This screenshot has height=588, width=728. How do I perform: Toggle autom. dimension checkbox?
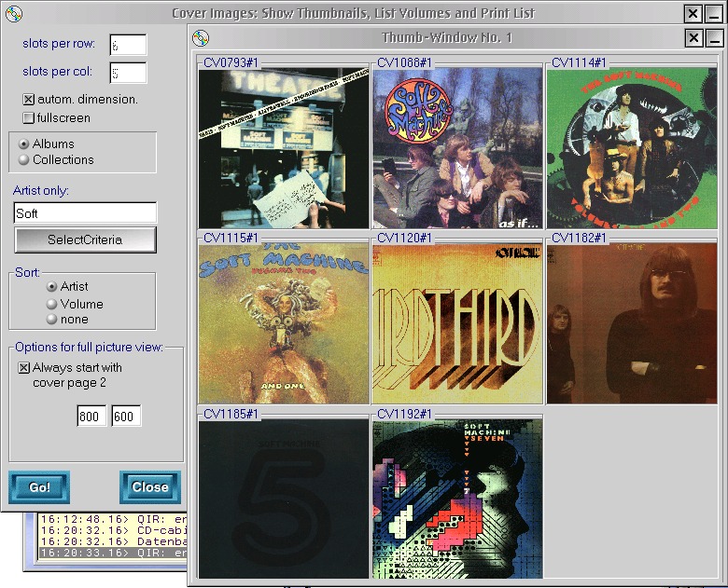coord(29,99)
